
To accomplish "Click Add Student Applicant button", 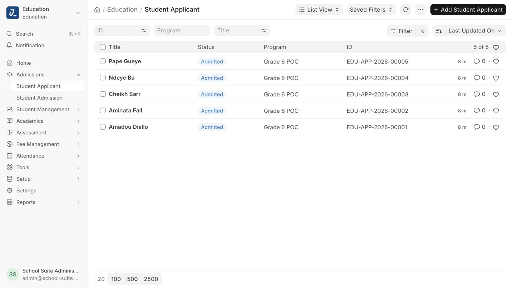I will pyautogui.click(x=468, y=10).
